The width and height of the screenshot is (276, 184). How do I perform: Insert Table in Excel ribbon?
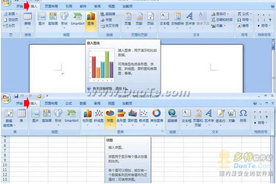coord(21,116)
